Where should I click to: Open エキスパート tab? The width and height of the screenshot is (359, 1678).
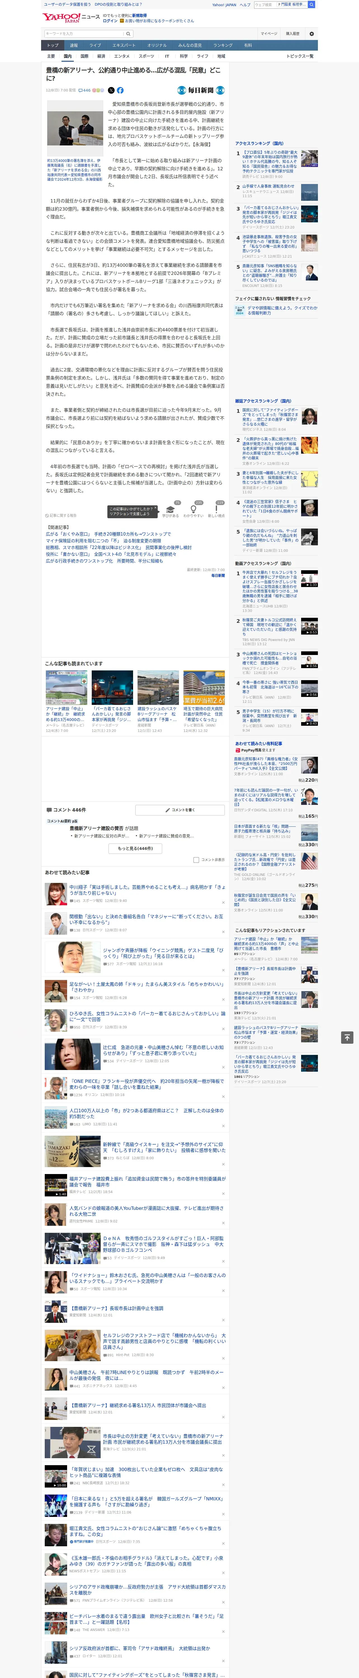pos(124,46)
